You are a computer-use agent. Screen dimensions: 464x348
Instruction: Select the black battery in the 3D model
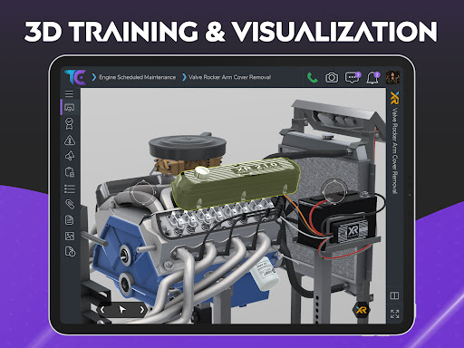coord(338,218)
